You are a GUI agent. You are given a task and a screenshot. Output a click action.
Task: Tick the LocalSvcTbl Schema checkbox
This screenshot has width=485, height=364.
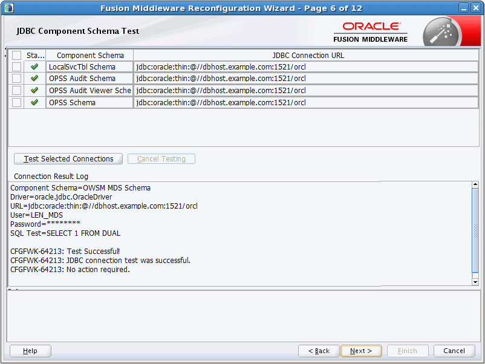coord(16,67)
